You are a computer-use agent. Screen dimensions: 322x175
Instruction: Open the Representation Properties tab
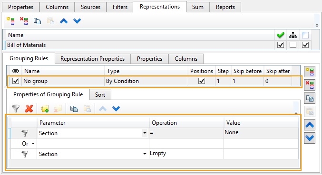93,59
